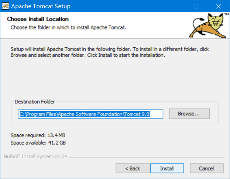Click the subtitle about choosing the folder
Image resolution: width=230 pixels, height=179 pixels.
tap(68, 27)
